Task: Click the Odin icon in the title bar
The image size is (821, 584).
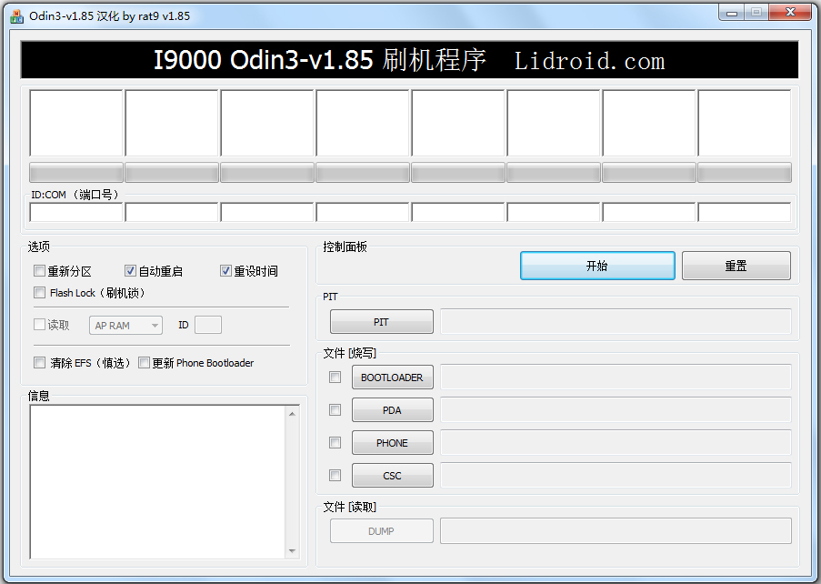Action: (16, 15)
